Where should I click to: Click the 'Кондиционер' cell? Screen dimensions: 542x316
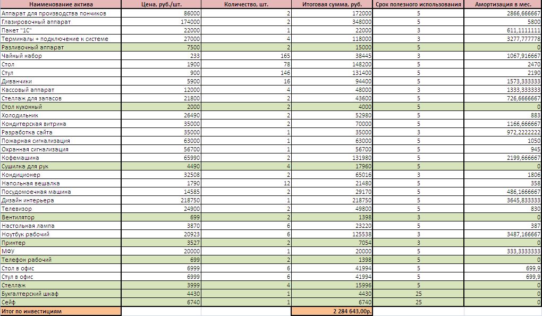coord(61,175)
